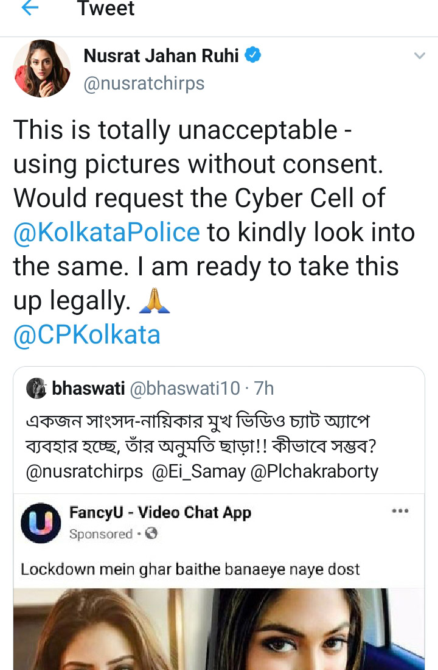Open the @bhaswati10 handle

(x=185, y=389)
